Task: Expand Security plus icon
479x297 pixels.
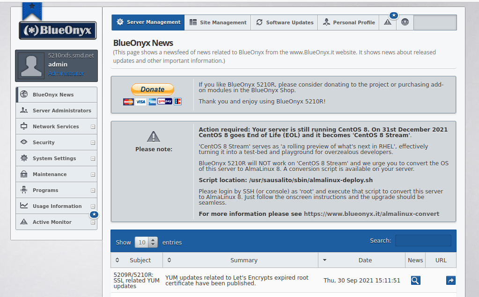Action: (x=93, y=143)
